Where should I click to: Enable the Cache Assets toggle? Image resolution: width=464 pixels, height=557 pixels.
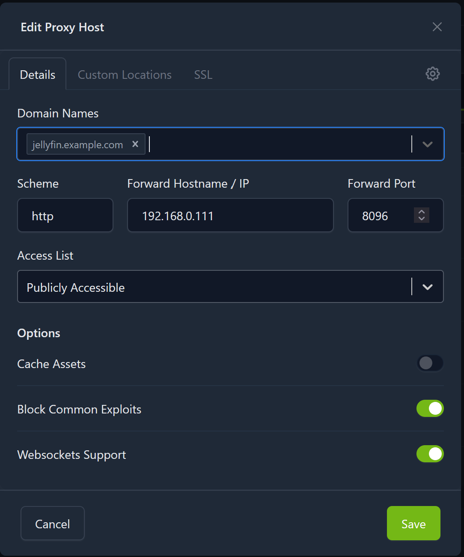(430, 363)
